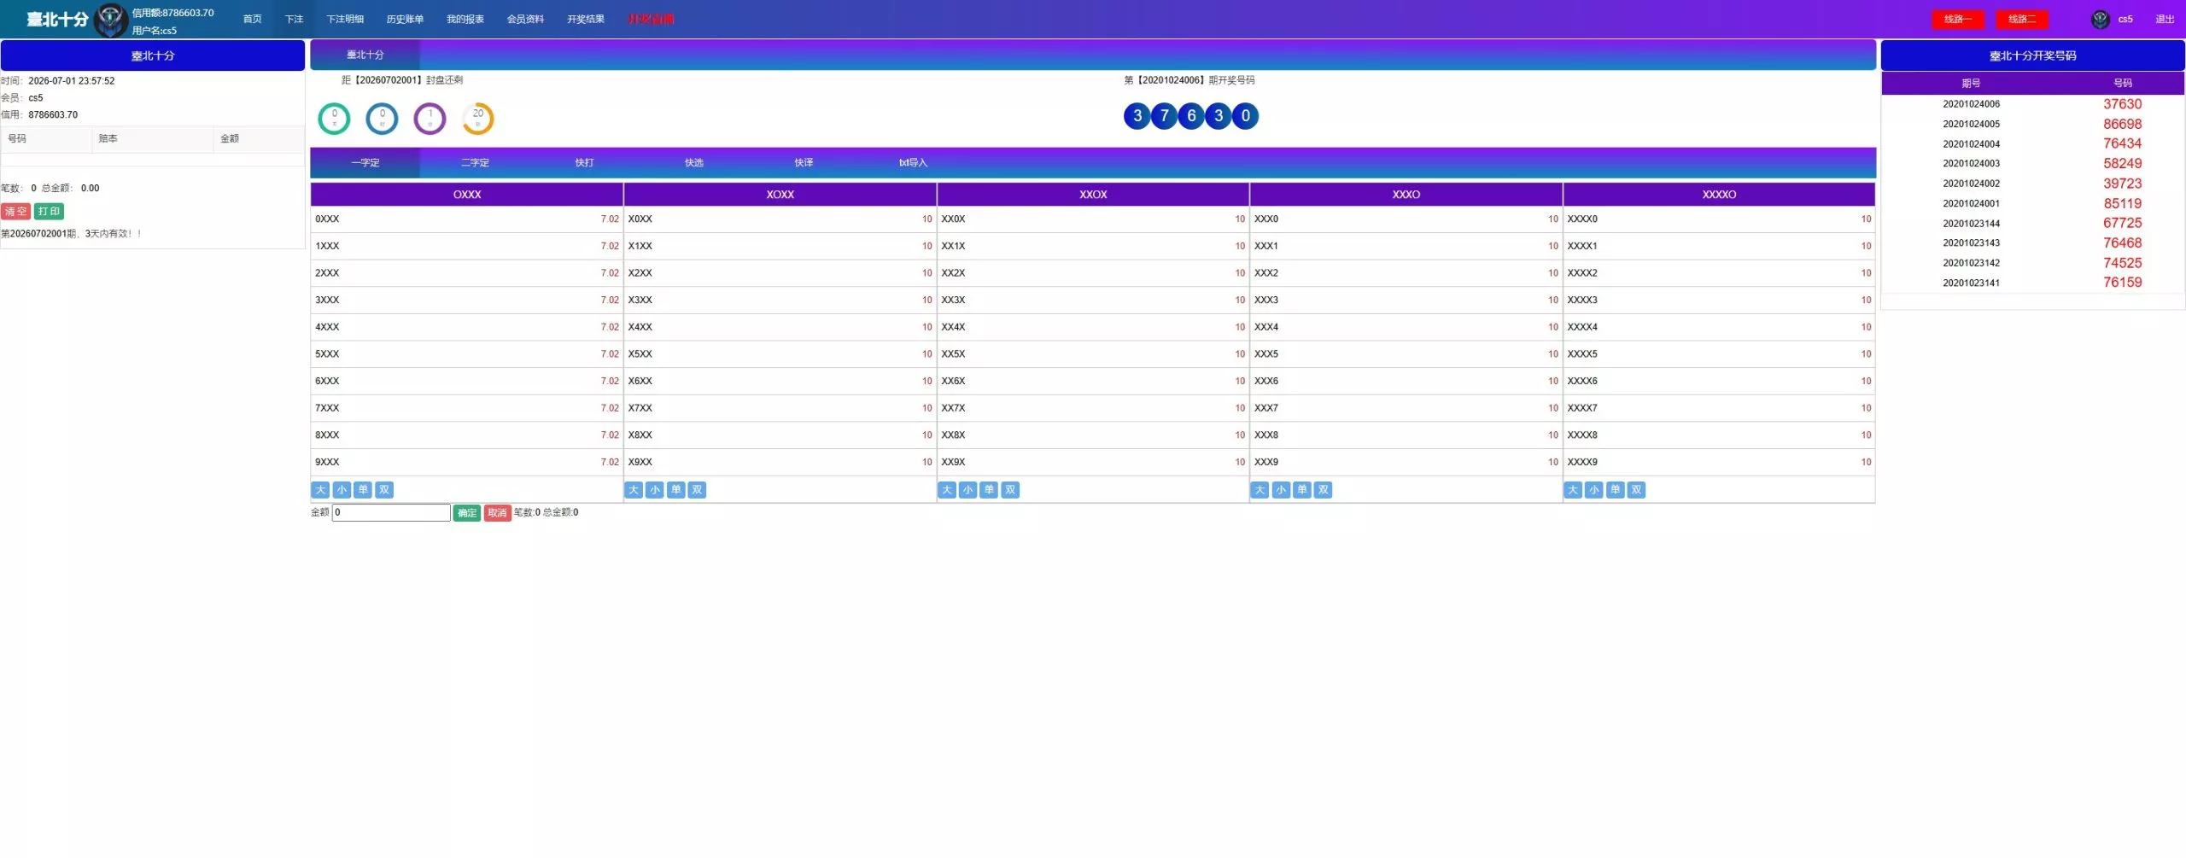Select the XX7X bet row
2186x858 pixels.
coord(1093,408)
